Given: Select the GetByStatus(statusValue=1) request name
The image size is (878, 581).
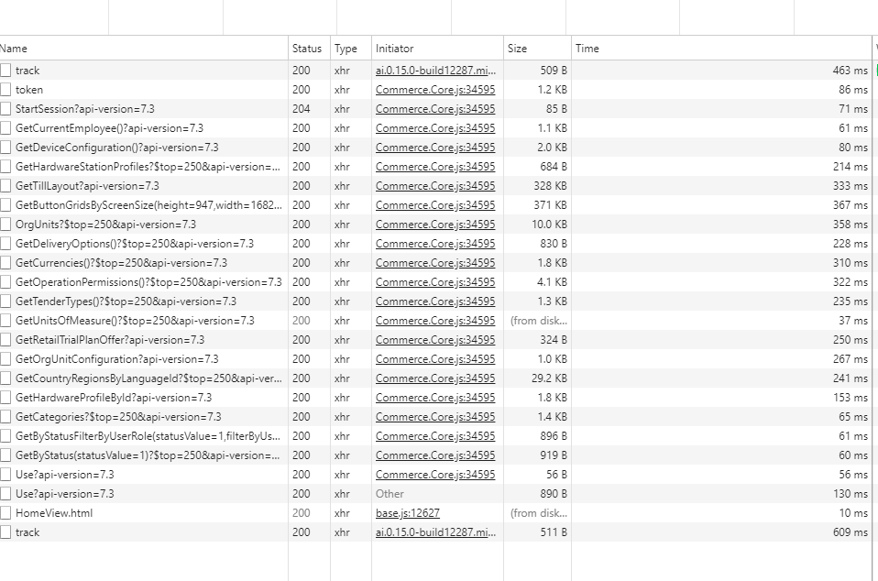Looking at the screenshot, I should pyautogui.click(x=148, y=455).
